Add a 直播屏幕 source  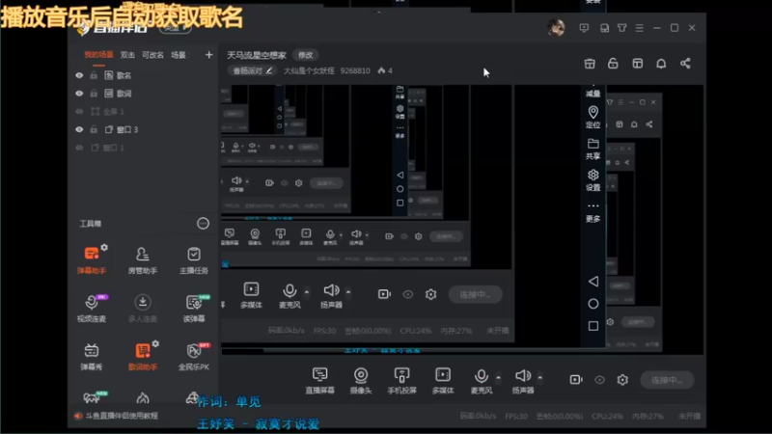coord(320,380)
